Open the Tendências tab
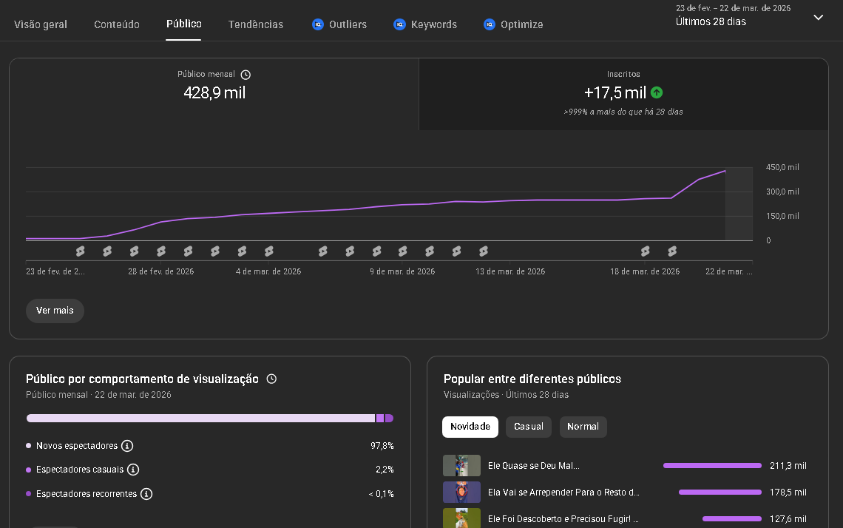This screenshot has width=843, height=528. point(255,24)
